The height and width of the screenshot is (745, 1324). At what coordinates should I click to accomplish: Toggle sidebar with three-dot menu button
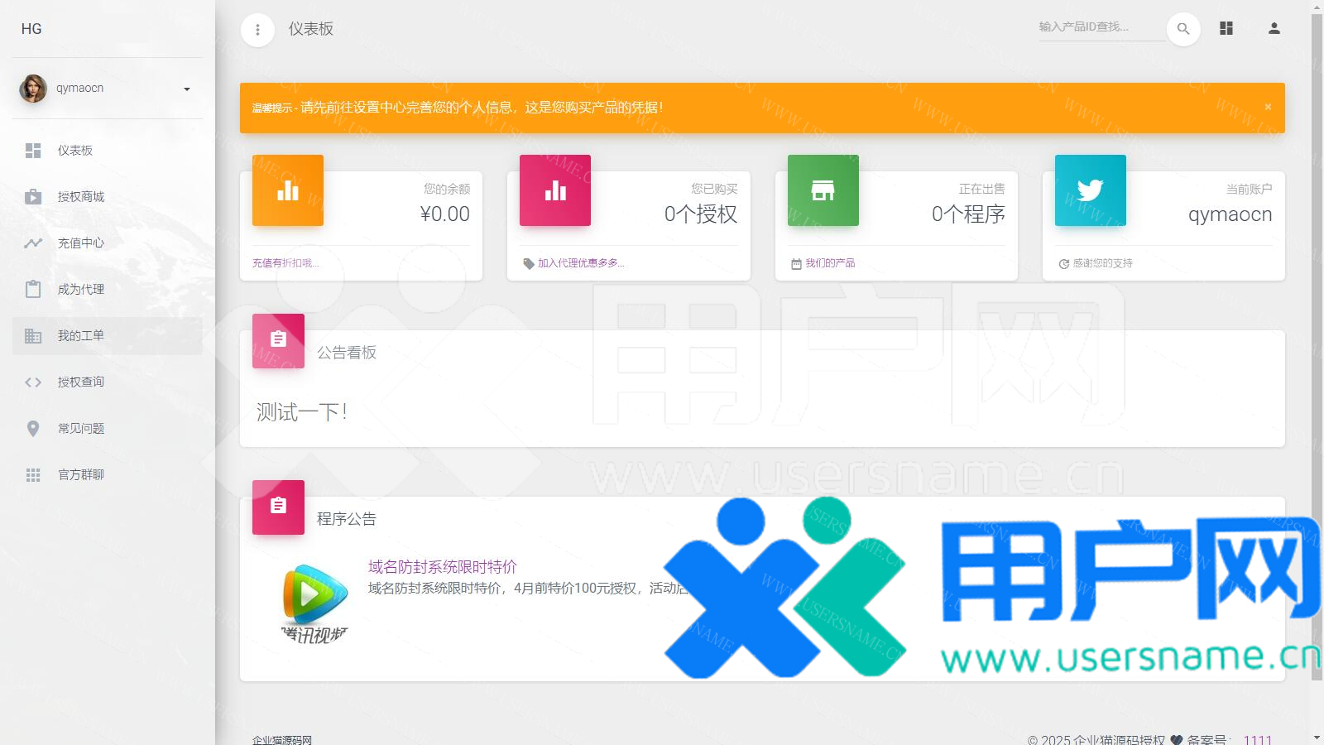(x=257, y=30)
